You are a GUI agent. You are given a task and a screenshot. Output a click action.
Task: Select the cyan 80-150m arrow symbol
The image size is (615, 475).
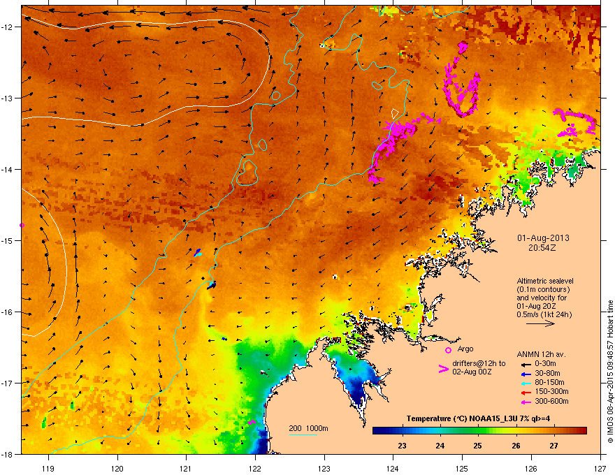tap(526, 383)
